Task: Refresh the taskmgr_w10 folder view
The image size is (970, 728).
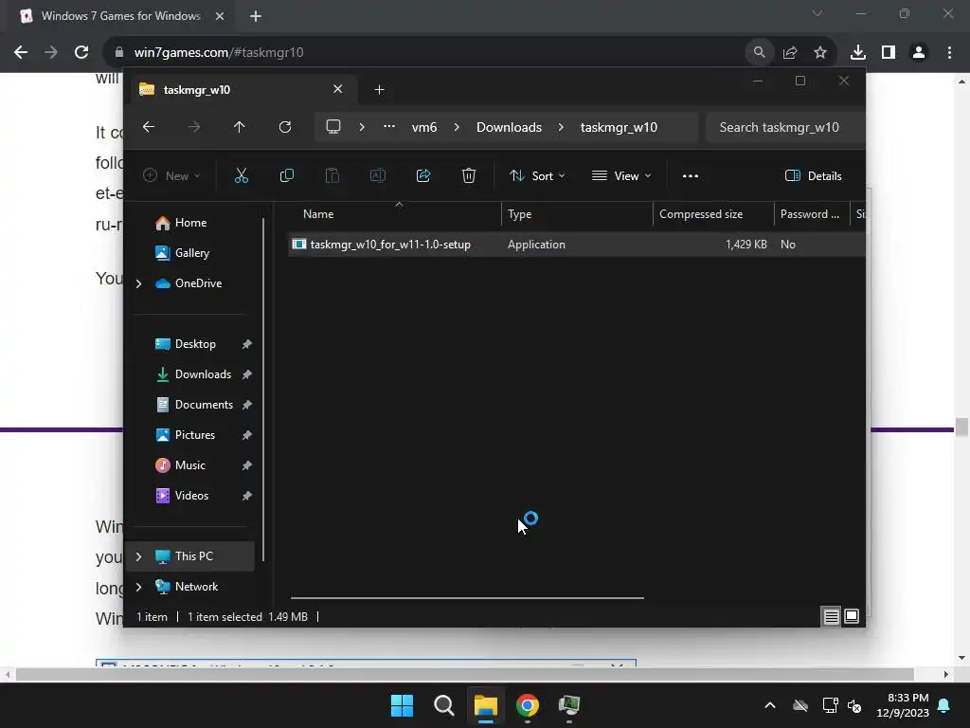Action: (x=285, y=127)
